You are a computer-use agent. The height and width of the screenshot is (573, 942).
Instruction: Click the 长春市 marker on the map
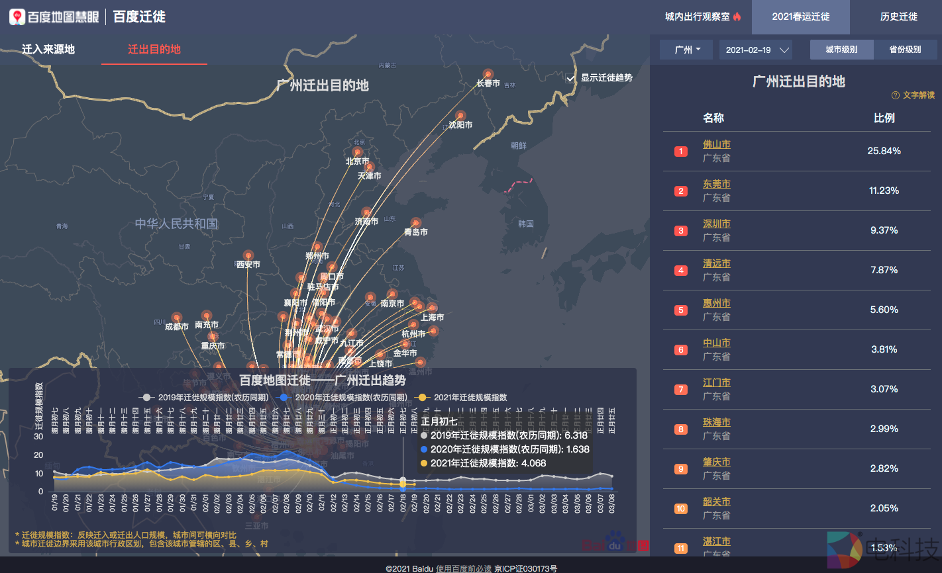(488, 74)
